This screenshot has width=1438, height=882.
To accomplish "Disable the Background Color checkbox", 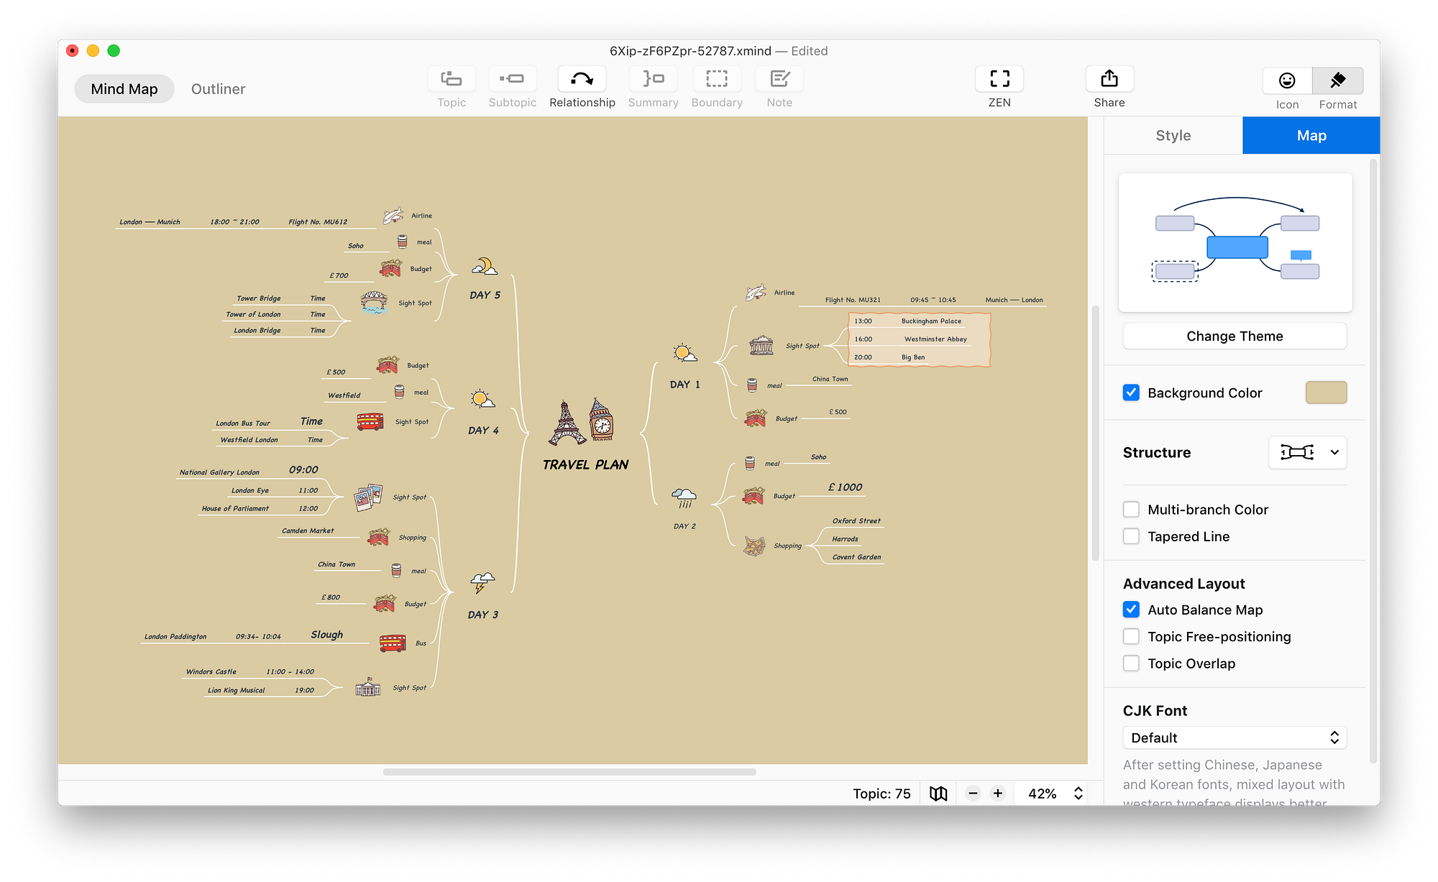I will pos(1131,392).
